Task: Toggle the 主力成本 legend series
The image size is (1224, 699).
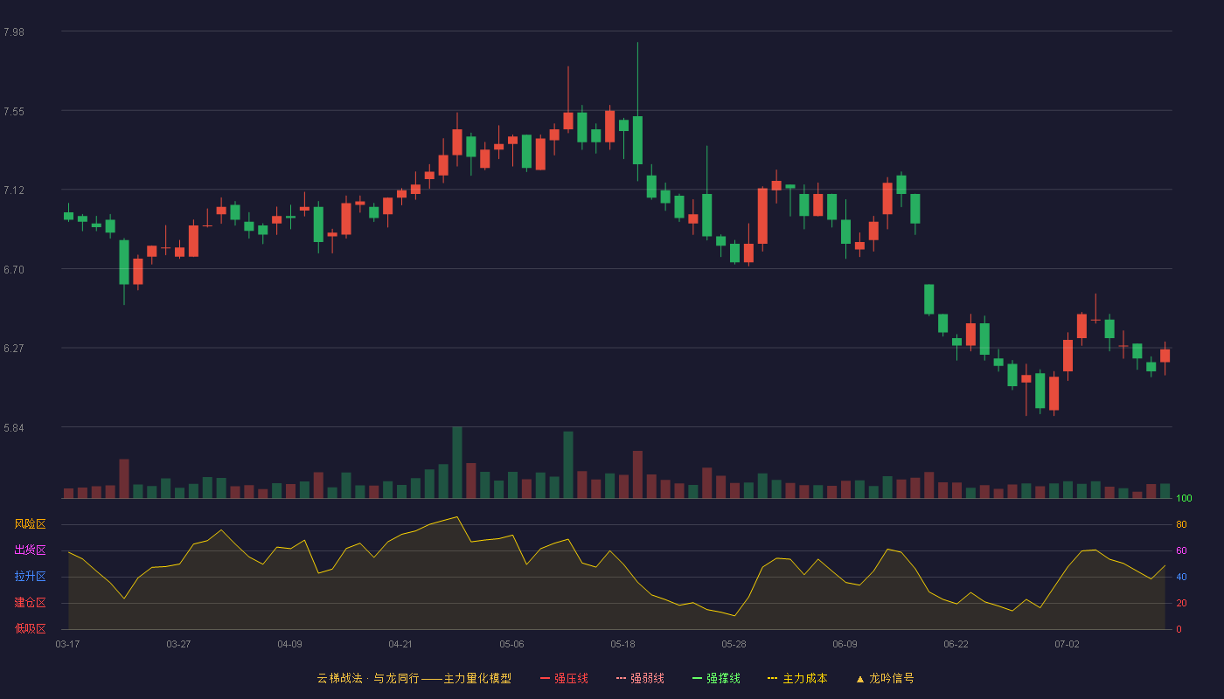Action: (797, 678)
